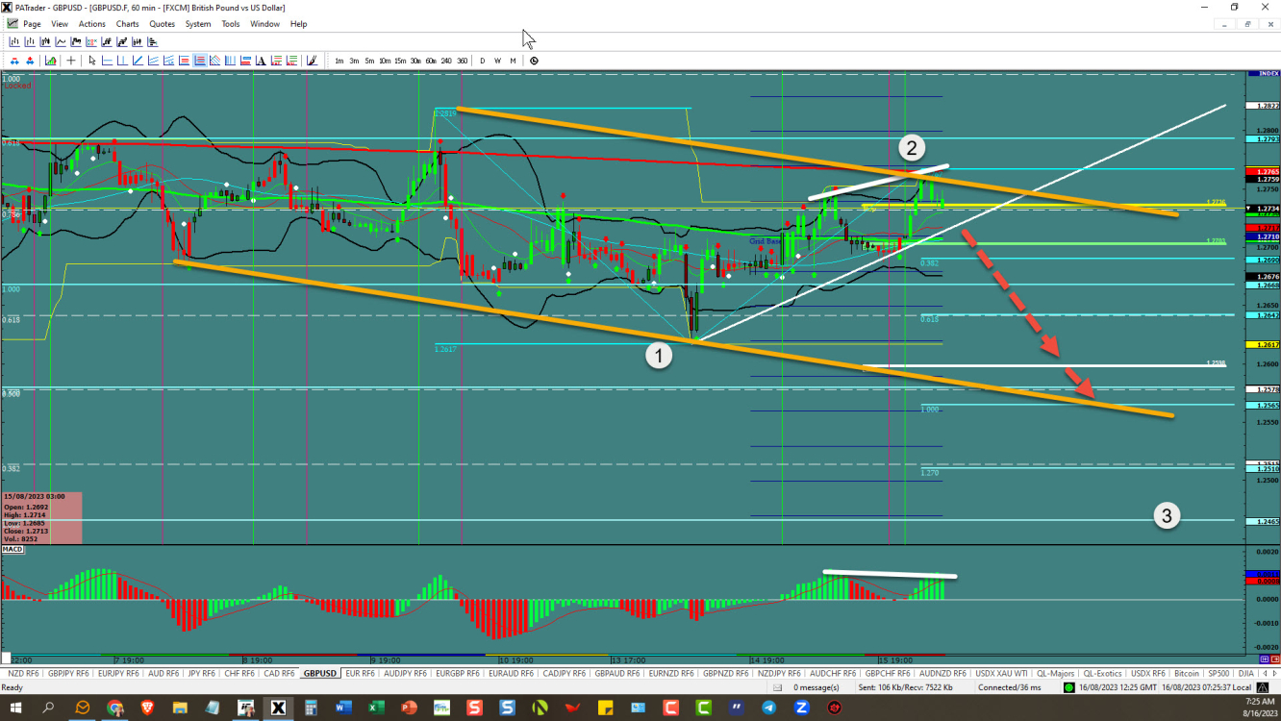Switch chart to 10m timeframe
The width and height of the screenshot is (1281, 721).
[x=385, y=61]
